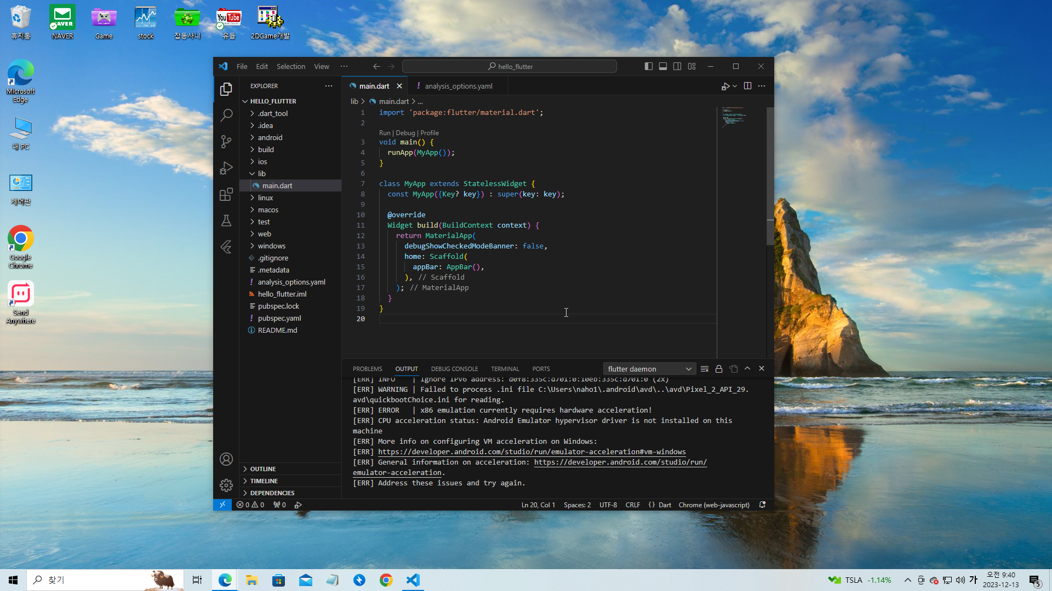Image resolution: width=1052 pixels, height=591 pixels.
Task: Open the output log in editor
Action: pyautogui.click(x=734, y=369)
